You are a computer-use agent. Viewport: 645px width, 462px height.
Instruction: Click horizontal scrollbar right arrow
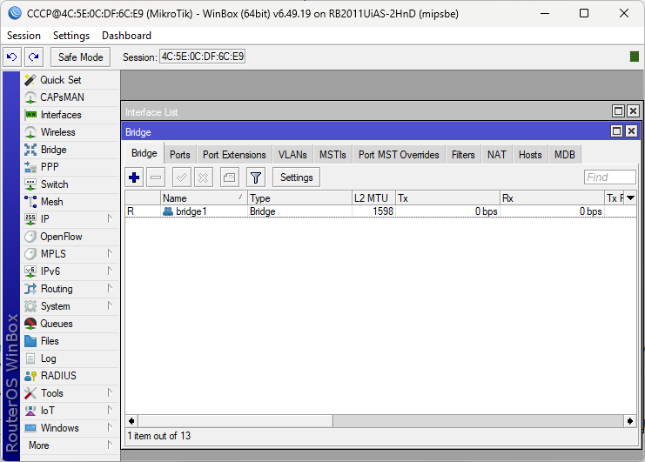(x=630, y=421)
